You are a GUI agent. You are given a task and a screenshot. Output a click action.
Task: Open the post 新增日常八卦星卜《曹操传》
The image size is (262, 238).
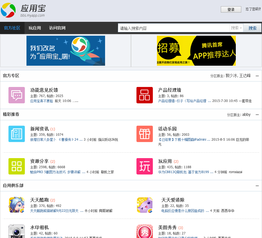(56, 140)
